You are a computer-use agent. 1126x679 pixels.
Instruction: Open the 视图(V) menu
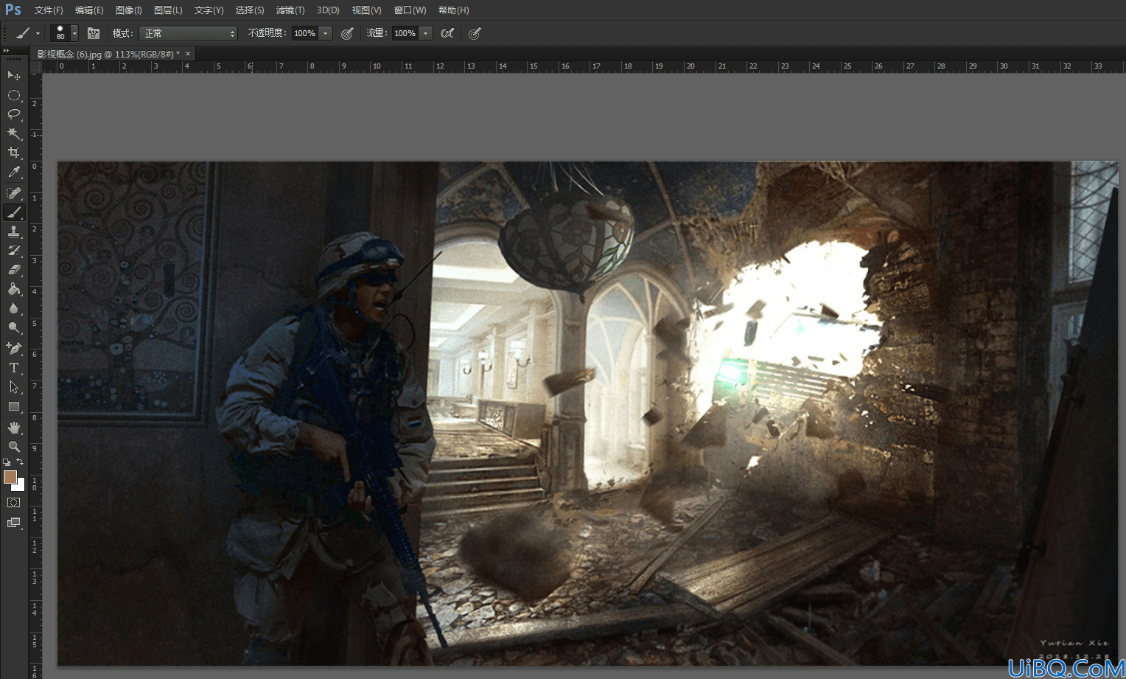click(366, 10)
